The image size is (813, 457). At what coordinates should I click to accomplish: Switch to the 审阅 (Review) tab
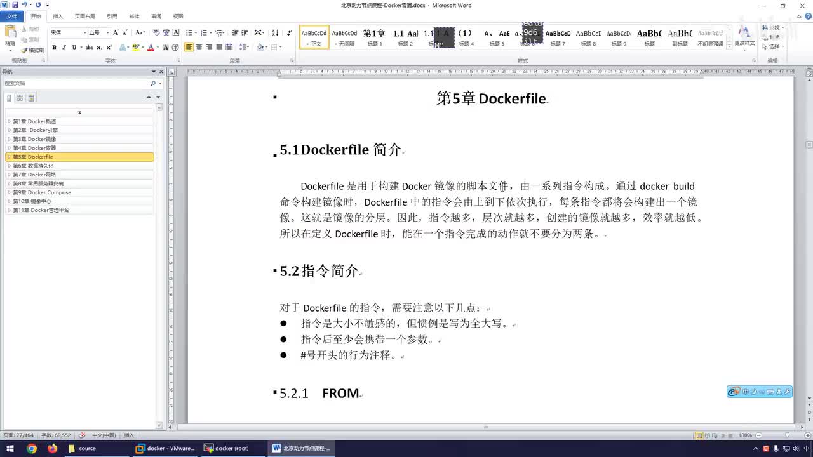[156, 17]
